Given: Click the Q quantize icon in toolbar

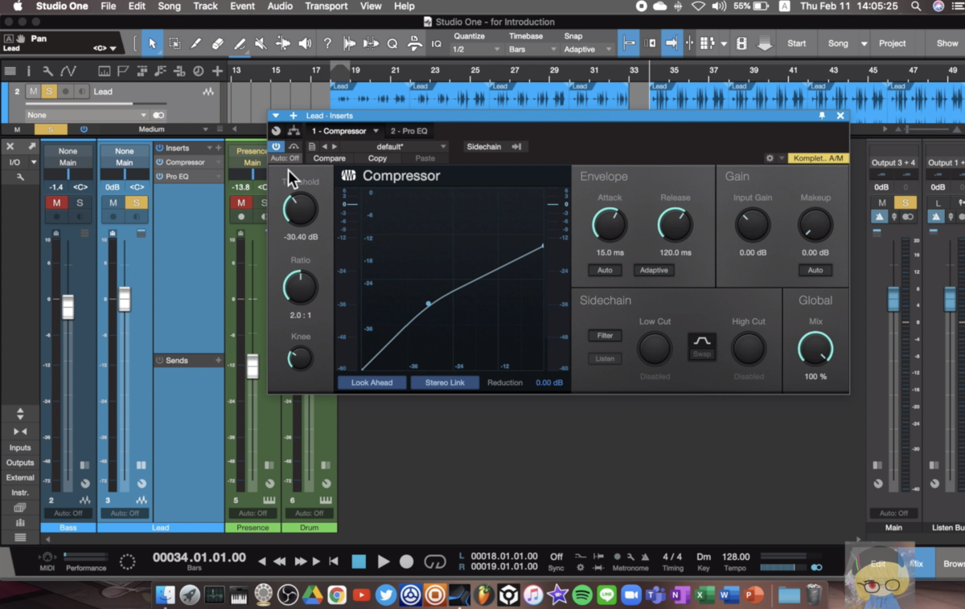Looking at the screenshot, I should pos(392,43).
